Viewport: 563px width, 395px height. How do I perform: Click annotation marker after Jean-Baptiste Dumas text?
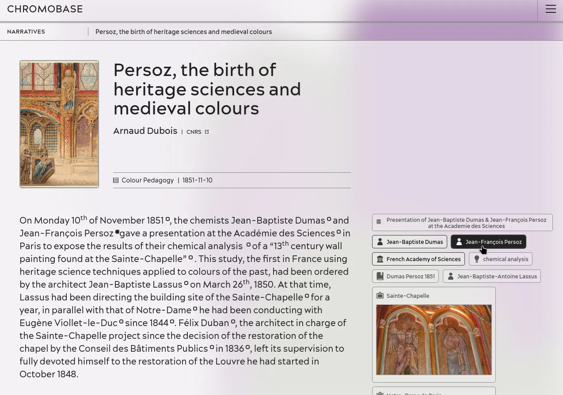(x=329, y=220)
